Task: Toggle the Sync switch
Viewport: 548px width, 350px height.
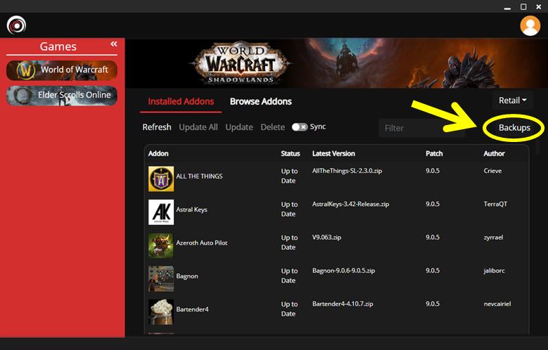Action: point(300,127)
